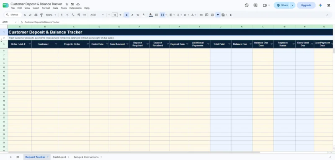Image resolution: width=335 pixels, height=160 pixels.
Task: Decrease decimal places
Action: pos(73,15)
